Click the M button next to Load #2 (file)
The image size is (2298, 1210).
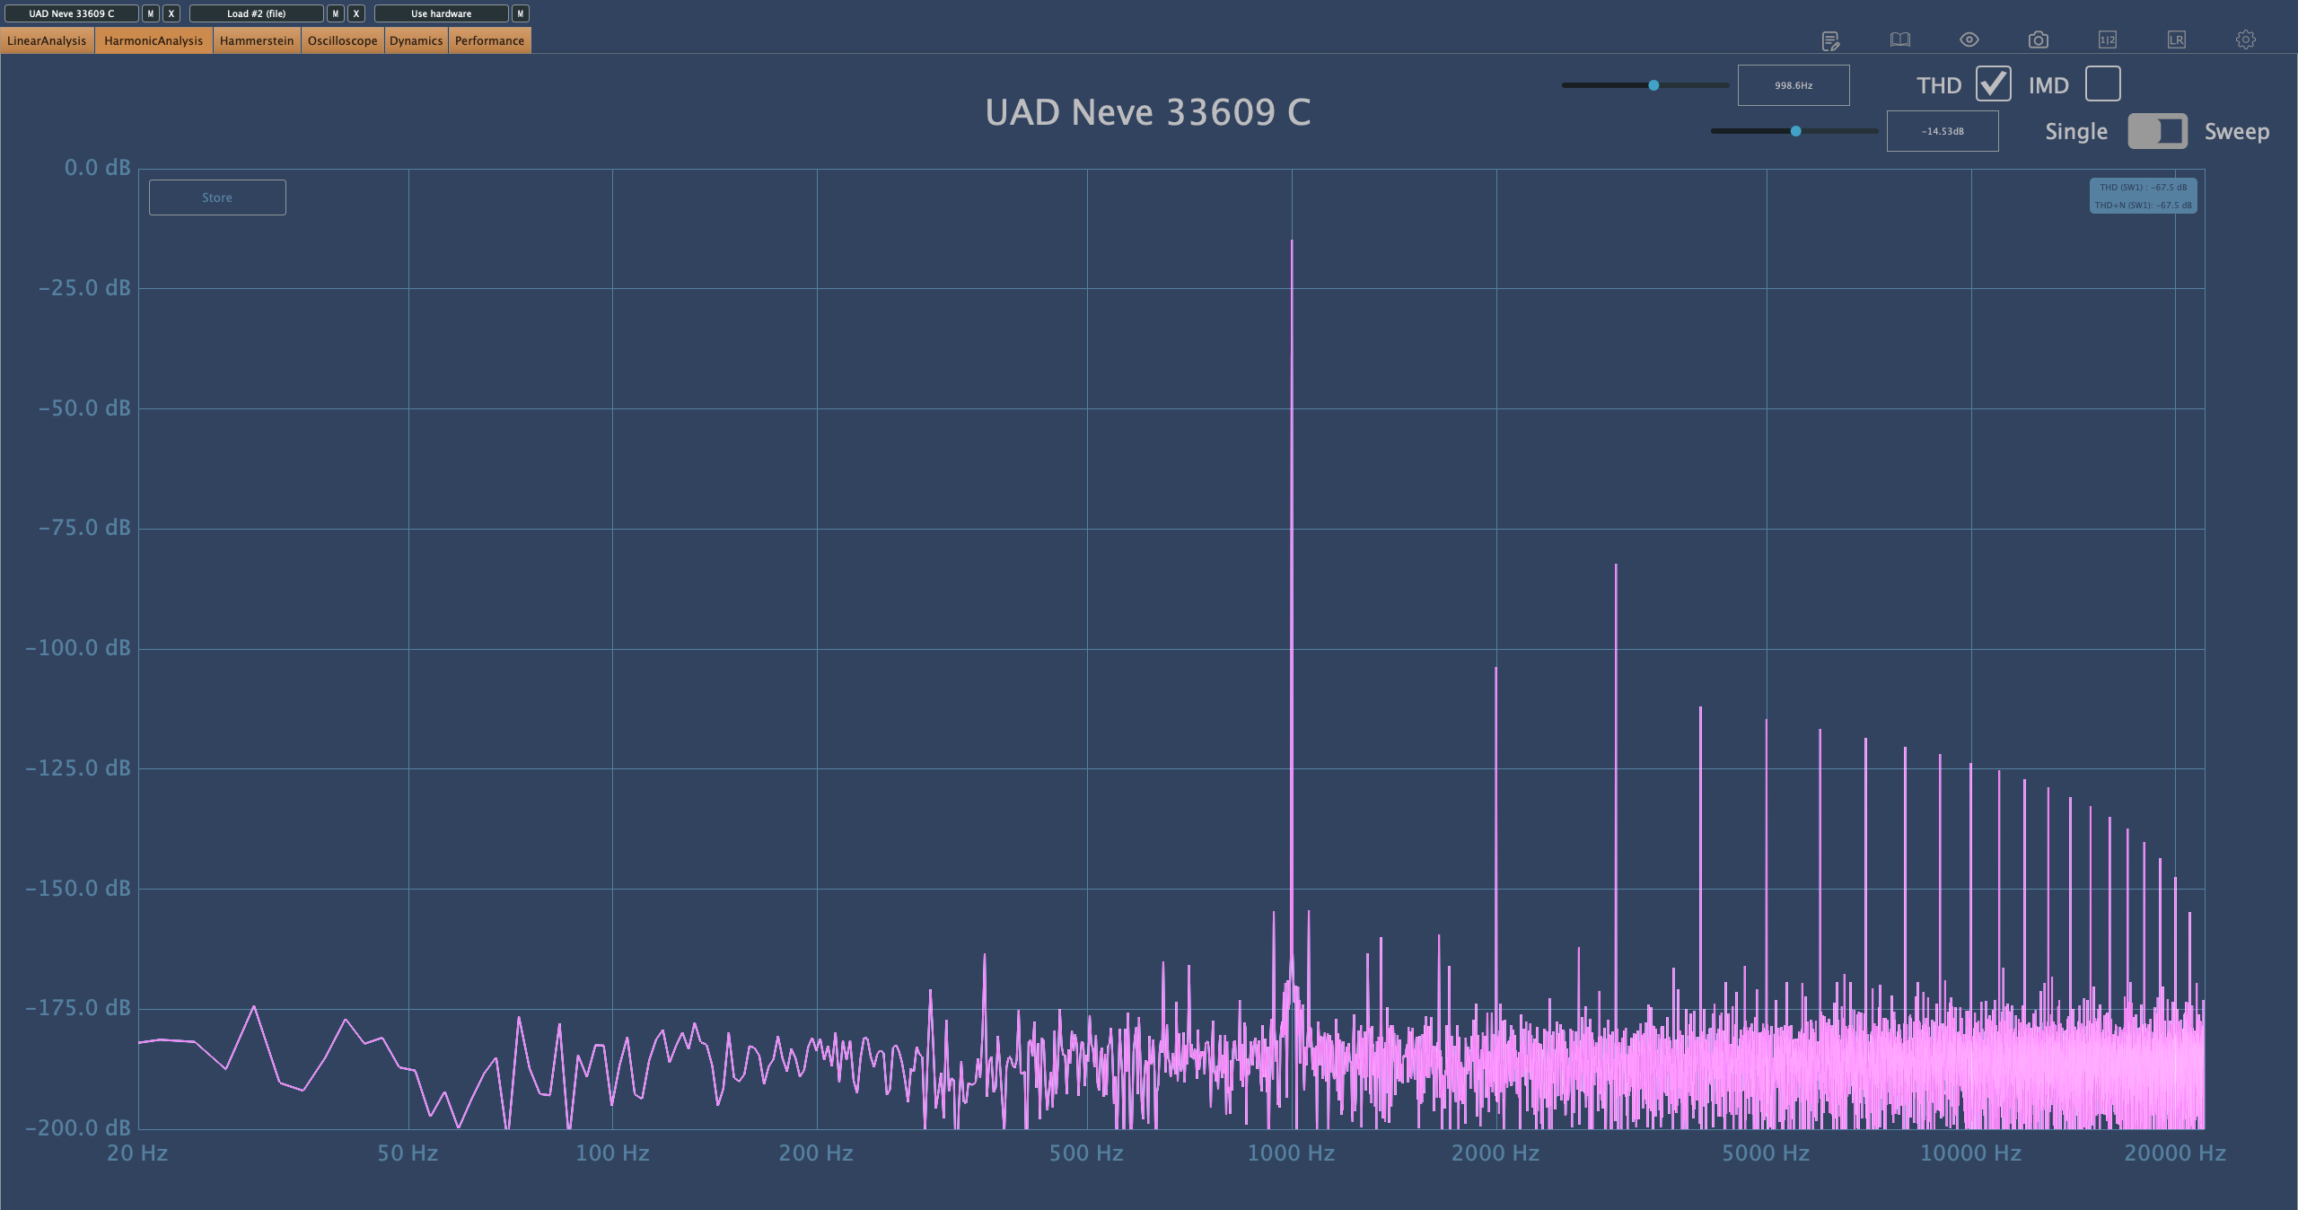(x=336, y=13)
